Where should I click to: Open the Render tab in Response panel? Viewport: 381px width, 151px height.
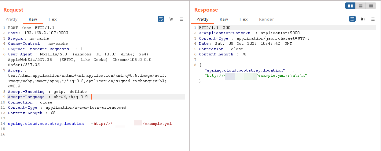click(266, 19)
